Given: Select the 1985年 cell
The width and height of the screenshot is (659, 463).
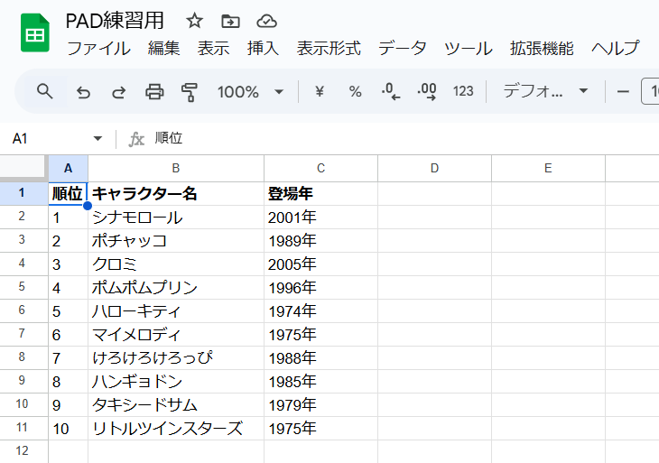Looking at the screenshot, I should pos(320,382).
